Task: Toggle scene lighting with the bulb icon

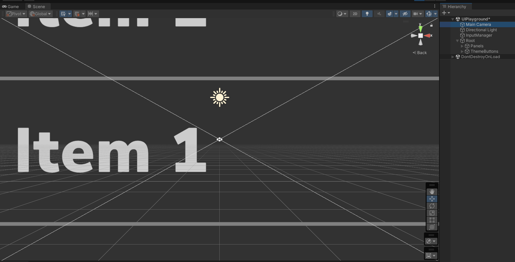Action: (367, 13)
